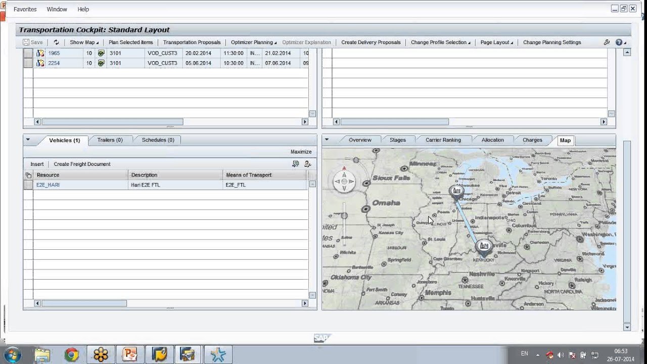Open the wrench personalization icon
647x364 pixels.
pos(607,42)
